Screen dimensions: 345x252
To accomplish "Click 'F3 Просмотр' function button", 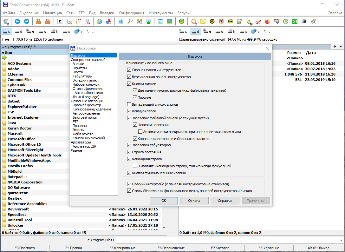I will click(x=25, y=248).
